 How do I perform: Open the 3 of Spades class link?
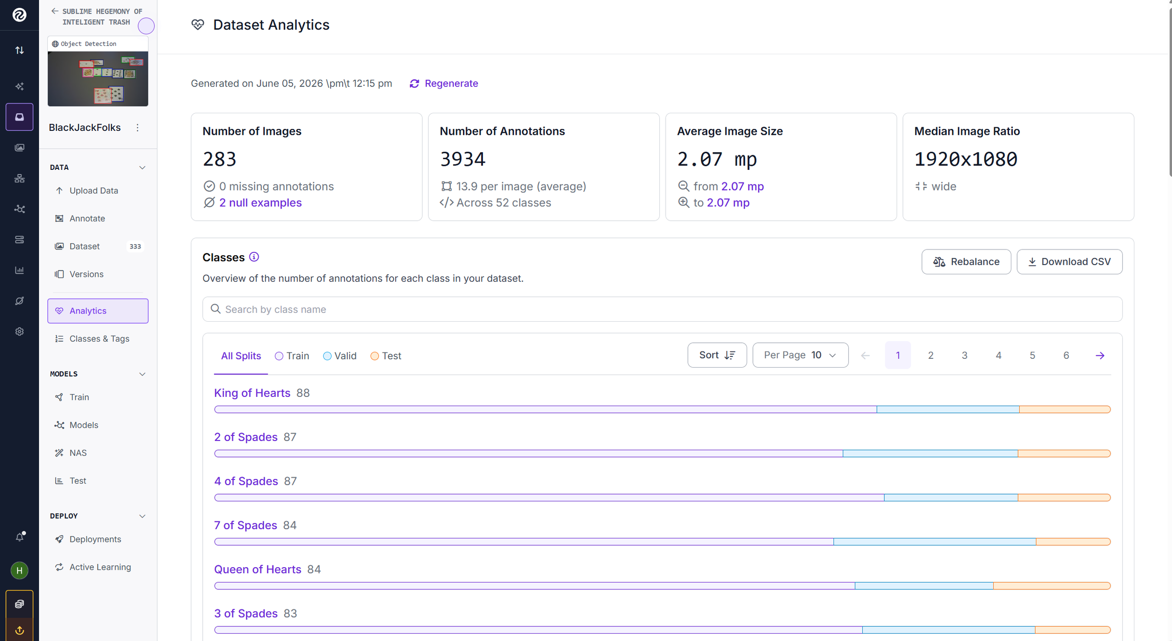pos(246,614)
